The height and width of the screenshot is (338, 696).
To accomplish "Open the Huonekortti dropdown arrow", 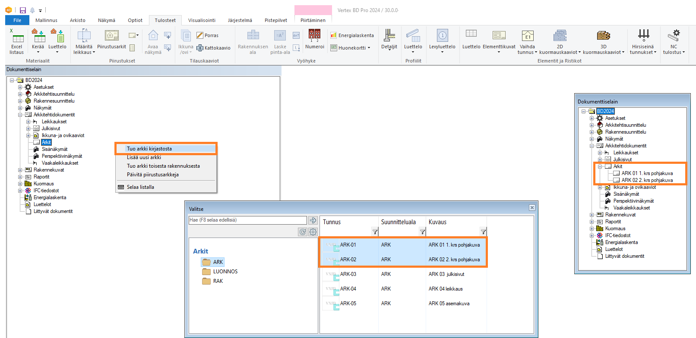I will 369,48.
